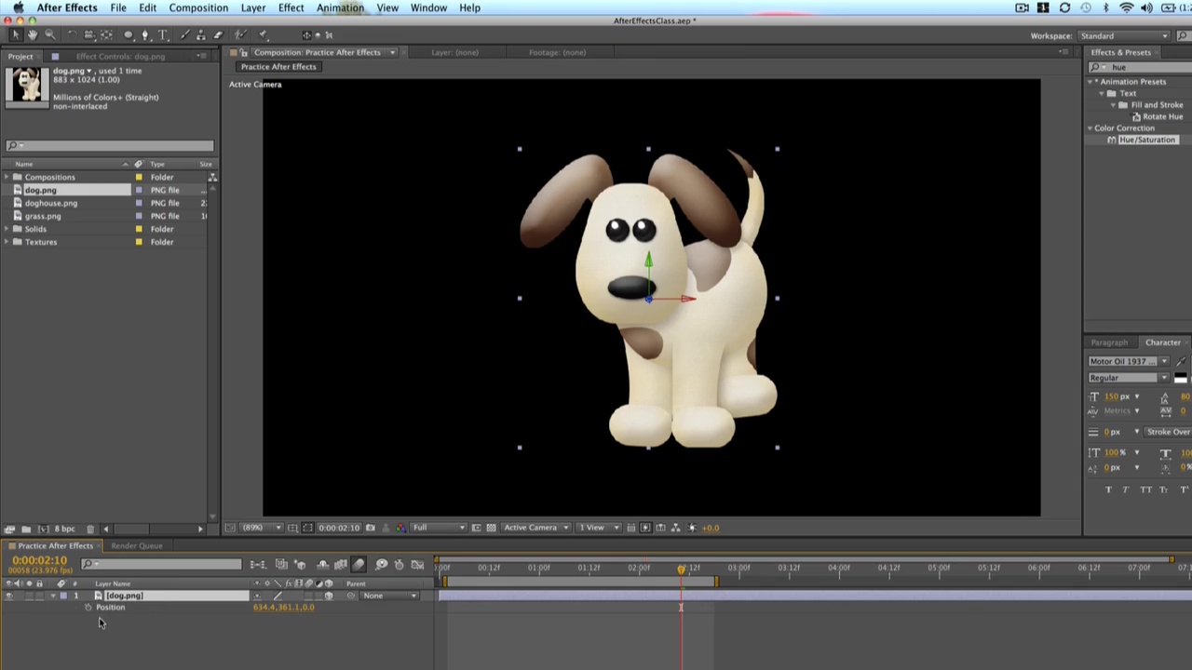Hide the dog.png layer eye
This screenshot has height=670, width=1192.
[9, 596]
